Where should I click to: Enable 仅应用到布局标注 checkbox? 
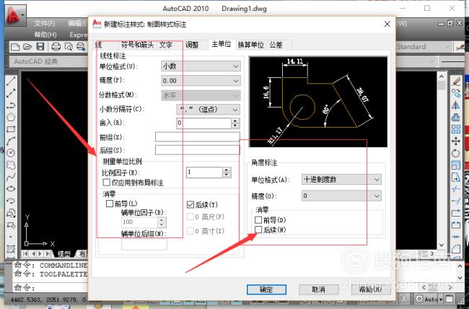[x=106, y=182]
